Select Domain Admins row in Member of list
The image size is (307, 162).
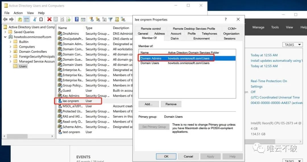(187, 58)
